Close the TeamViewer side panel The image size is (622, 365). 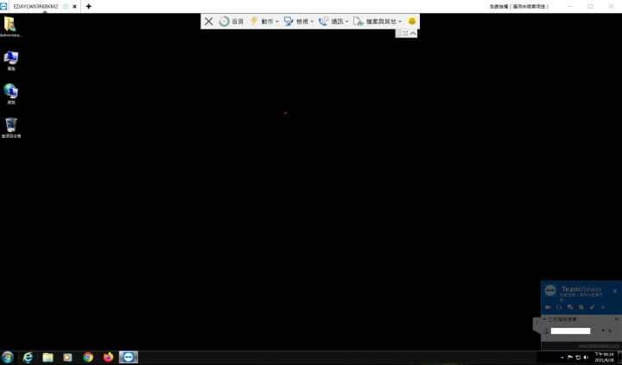click(615, 291)
